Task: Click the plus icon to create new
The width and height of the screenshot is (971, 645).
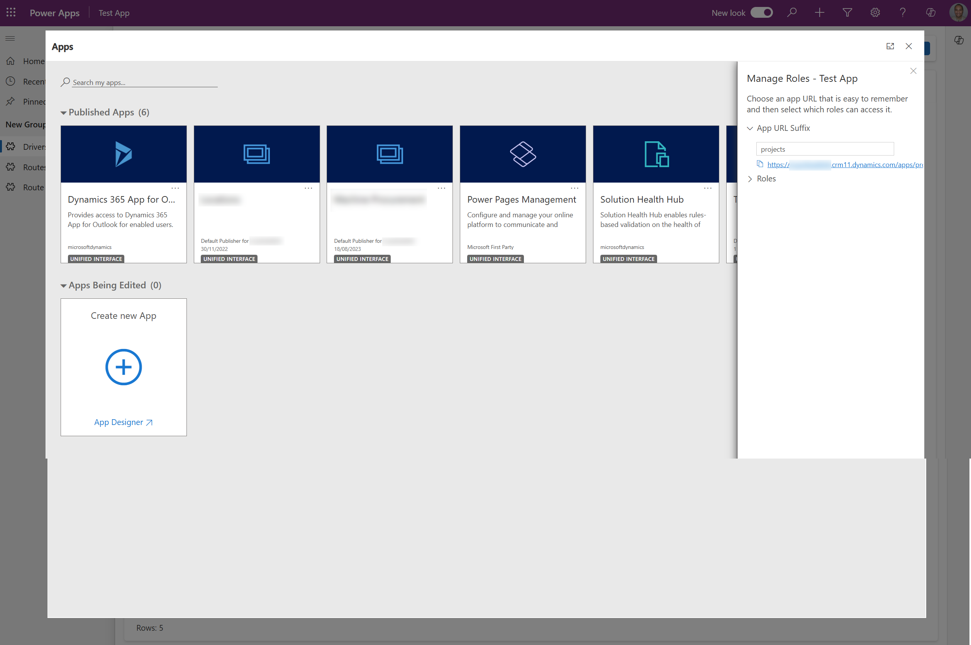Action: click(820, 13)
